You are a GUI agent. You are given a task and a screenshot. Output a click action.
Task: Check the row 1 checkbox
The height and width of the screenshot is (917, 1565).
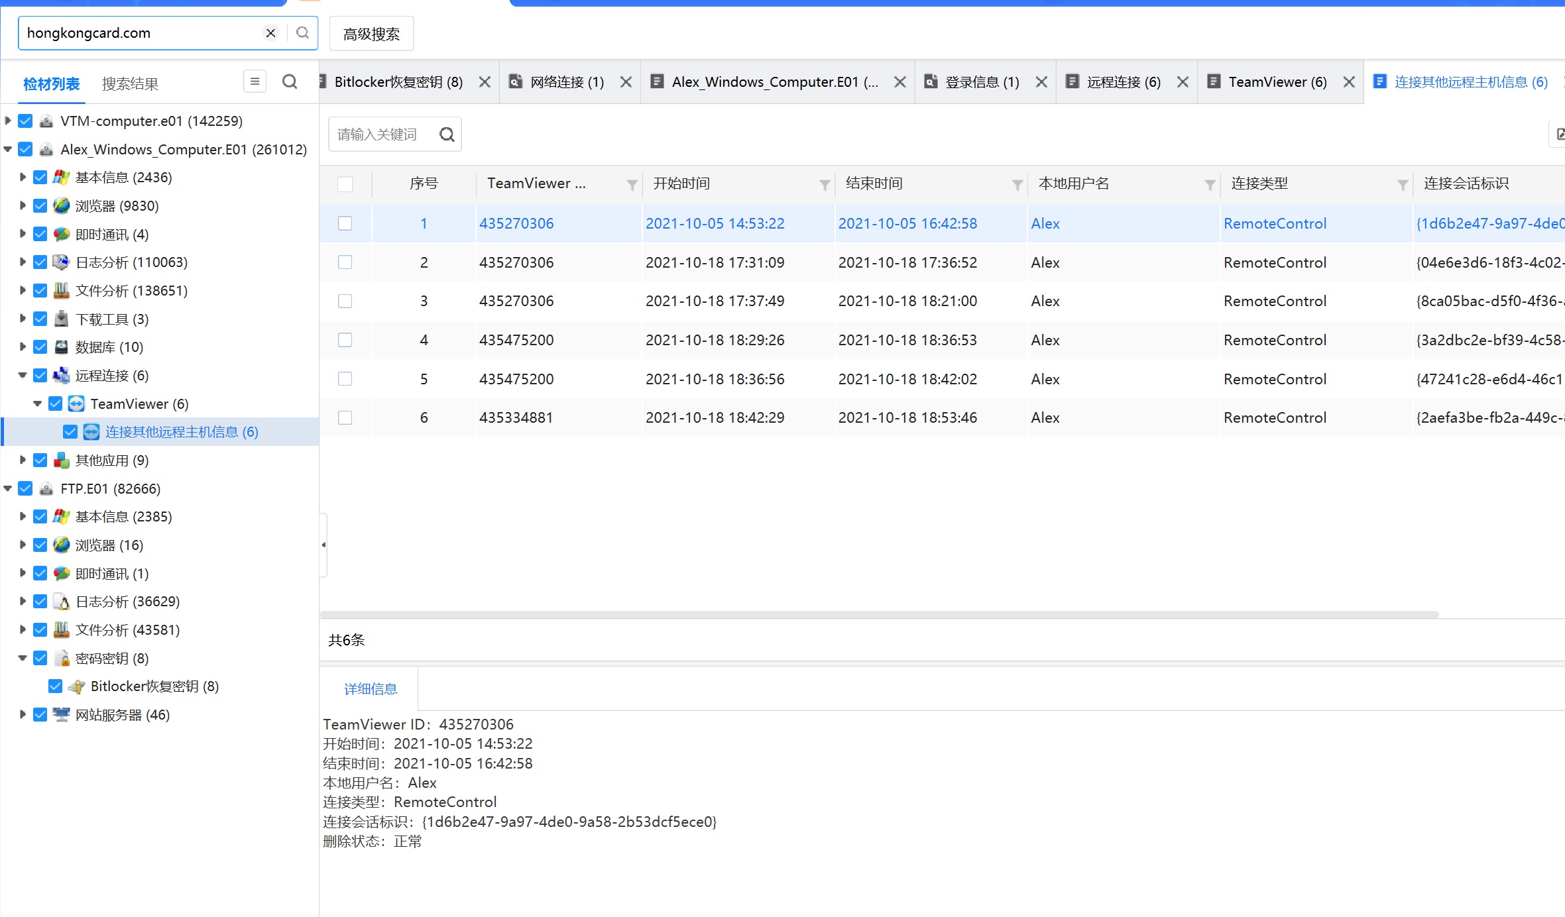[x=345, y=223]
